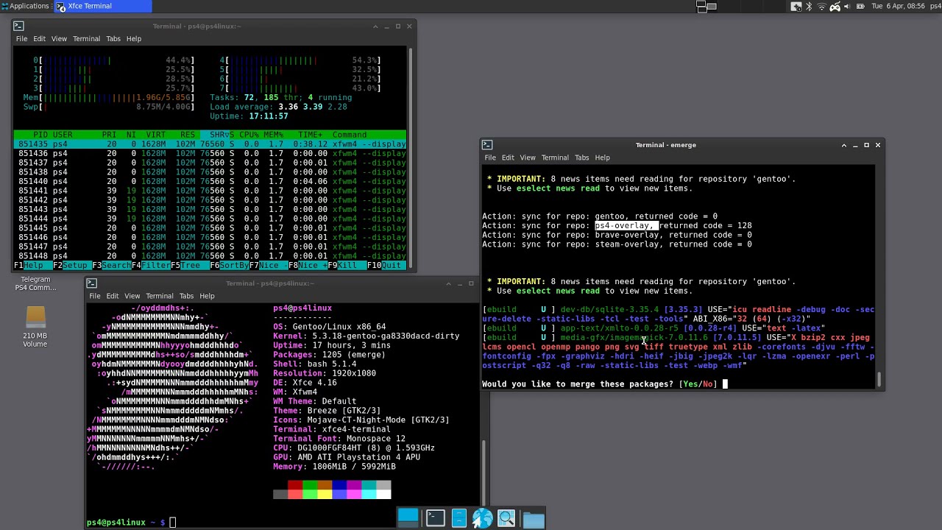The height and width of the screenshot is (530, 942).
Task: Select htop process row PID 851435
Action: coord(210,144)
